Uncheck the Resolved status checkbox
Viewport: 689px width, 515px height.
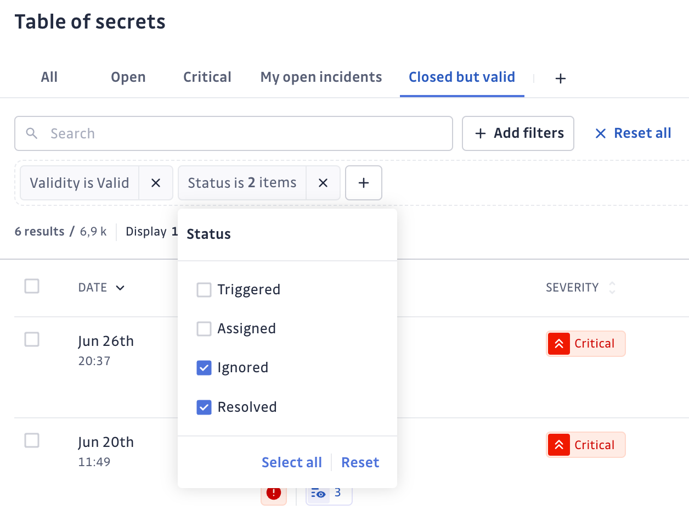(204, 407)
